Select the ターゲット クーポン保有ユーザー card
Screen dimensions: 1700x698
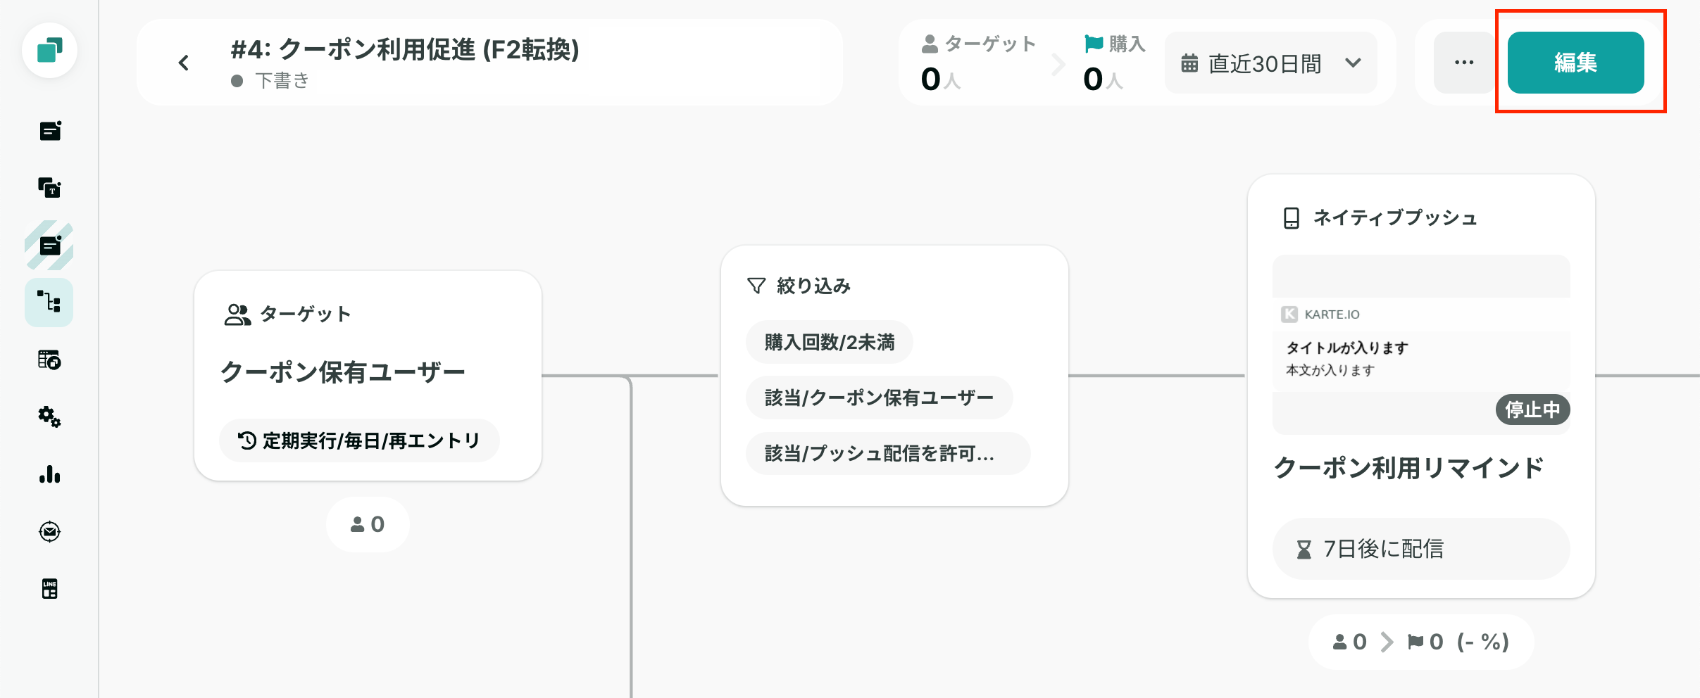click(368, 376)
